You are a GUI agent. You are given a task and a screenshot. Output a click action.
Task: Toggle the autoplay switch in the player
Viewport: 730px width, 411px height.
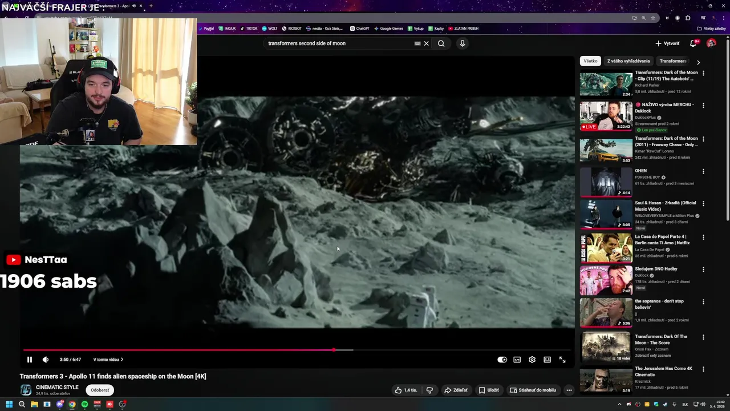click(x=502, y=360)
